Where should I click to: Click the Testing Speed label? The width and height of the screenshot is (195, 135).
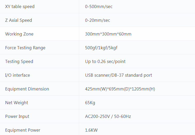click(19, 61)
